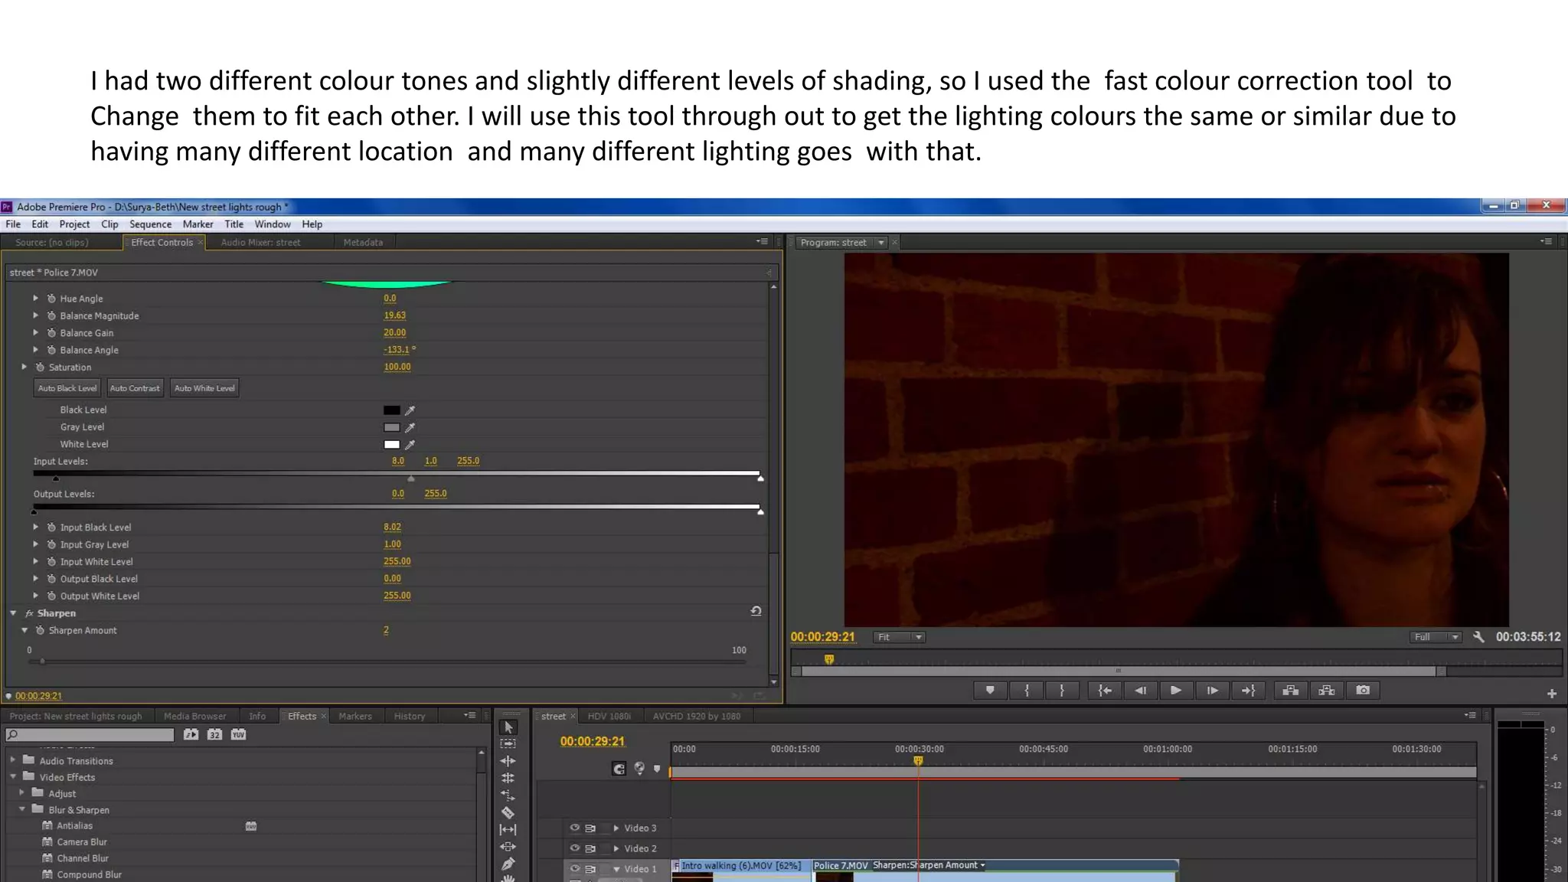Collapse Blur & Sharpen folder
This screenshot has width=1568, height=882.
click(21, 808)
